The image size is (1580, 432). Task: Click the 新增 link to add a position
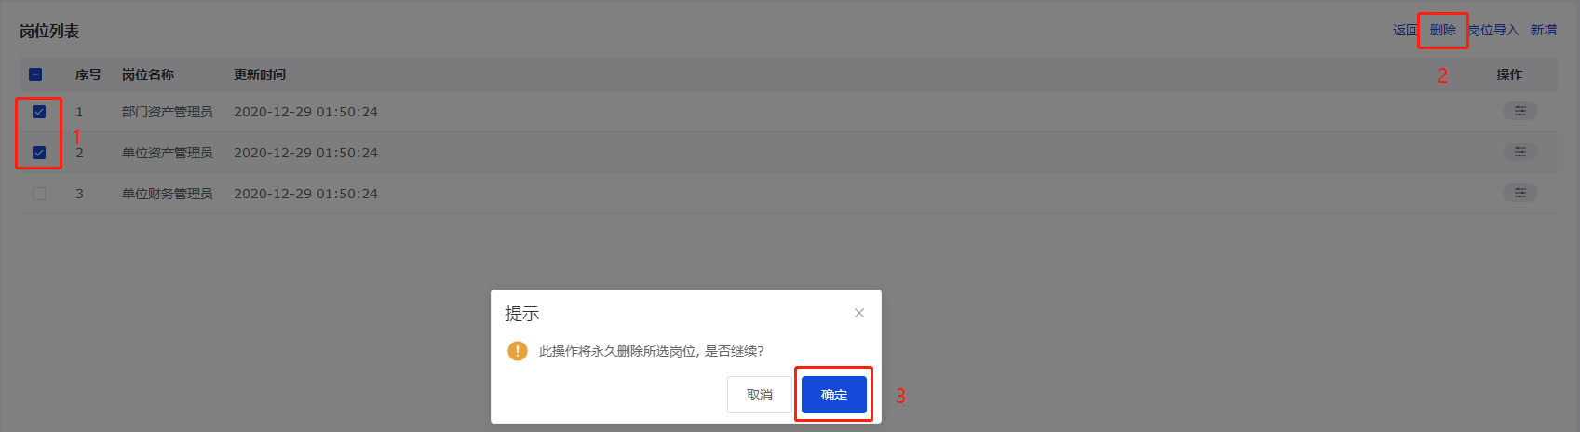coord(1544,30)
